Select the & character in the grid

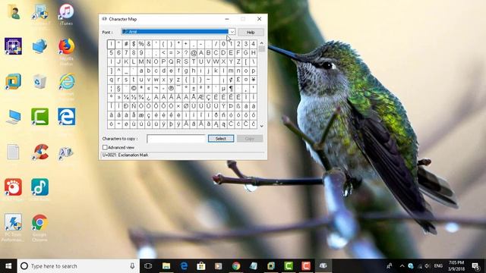pos(149,44)
